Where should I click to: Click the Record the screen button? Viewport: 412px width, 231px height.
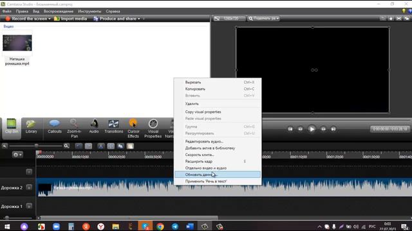(26, 19)
